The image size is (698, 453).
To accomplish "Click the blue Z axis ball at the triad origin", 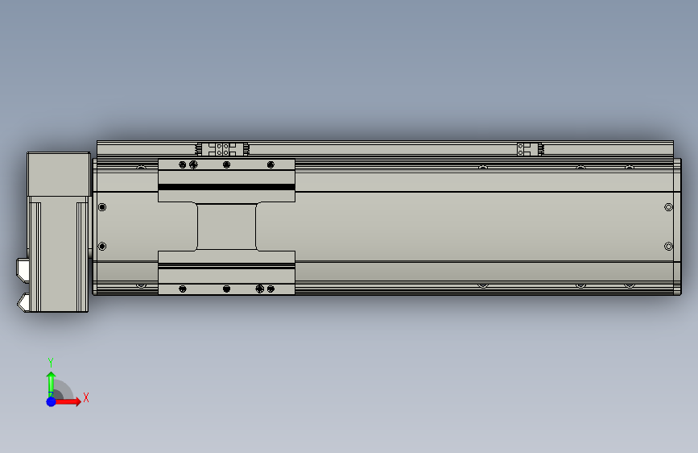I will [x=51, y=401].
